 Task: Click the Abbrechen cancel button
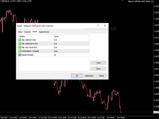click(89, 76)
